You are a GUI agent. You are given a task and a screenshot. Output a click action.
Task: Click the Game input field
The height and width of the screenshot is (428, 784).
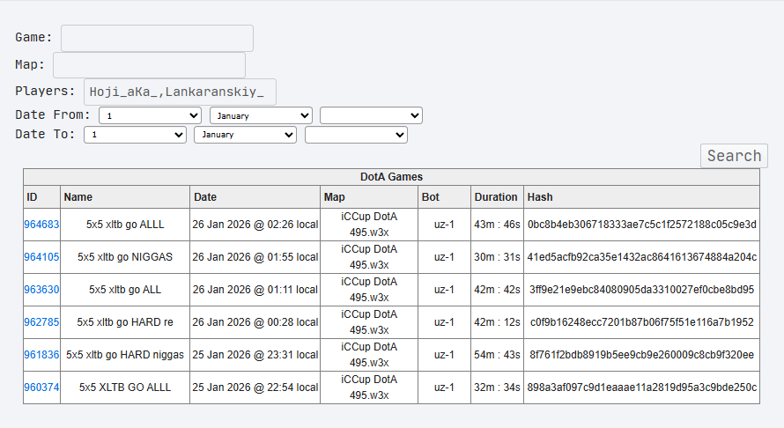click(157, 39)
